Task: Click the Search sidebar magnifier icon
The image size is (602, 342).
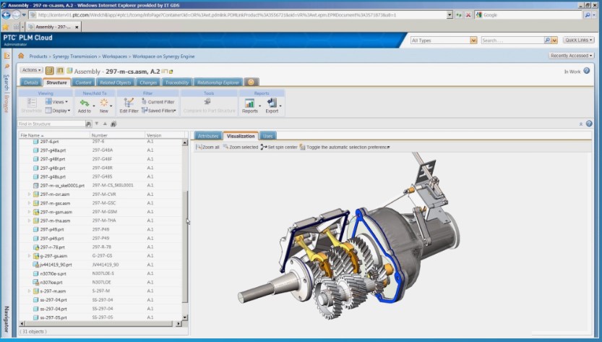Action: (7, 67)
